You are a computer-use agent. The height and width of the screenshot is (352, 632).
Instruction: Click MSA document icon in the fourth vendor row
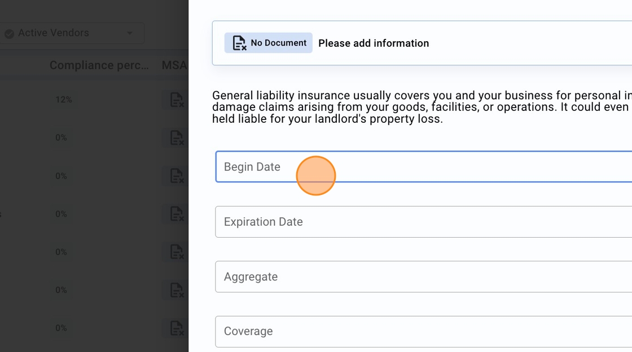click(177, 214)
